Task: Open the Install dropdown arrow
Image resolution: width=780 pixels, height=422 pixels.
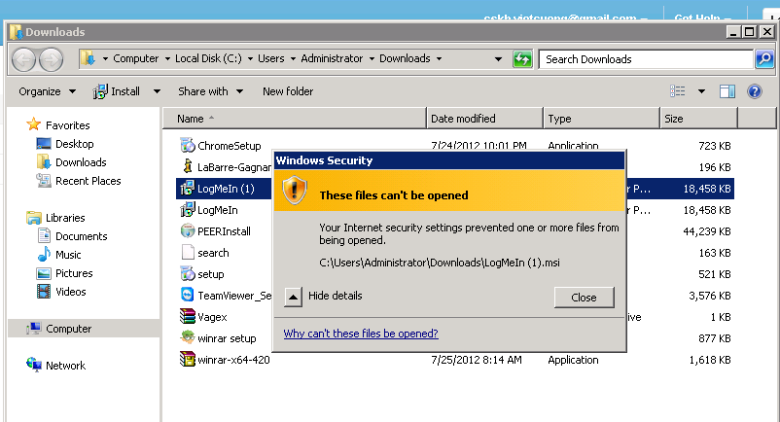Action: (x=157, y=91)
